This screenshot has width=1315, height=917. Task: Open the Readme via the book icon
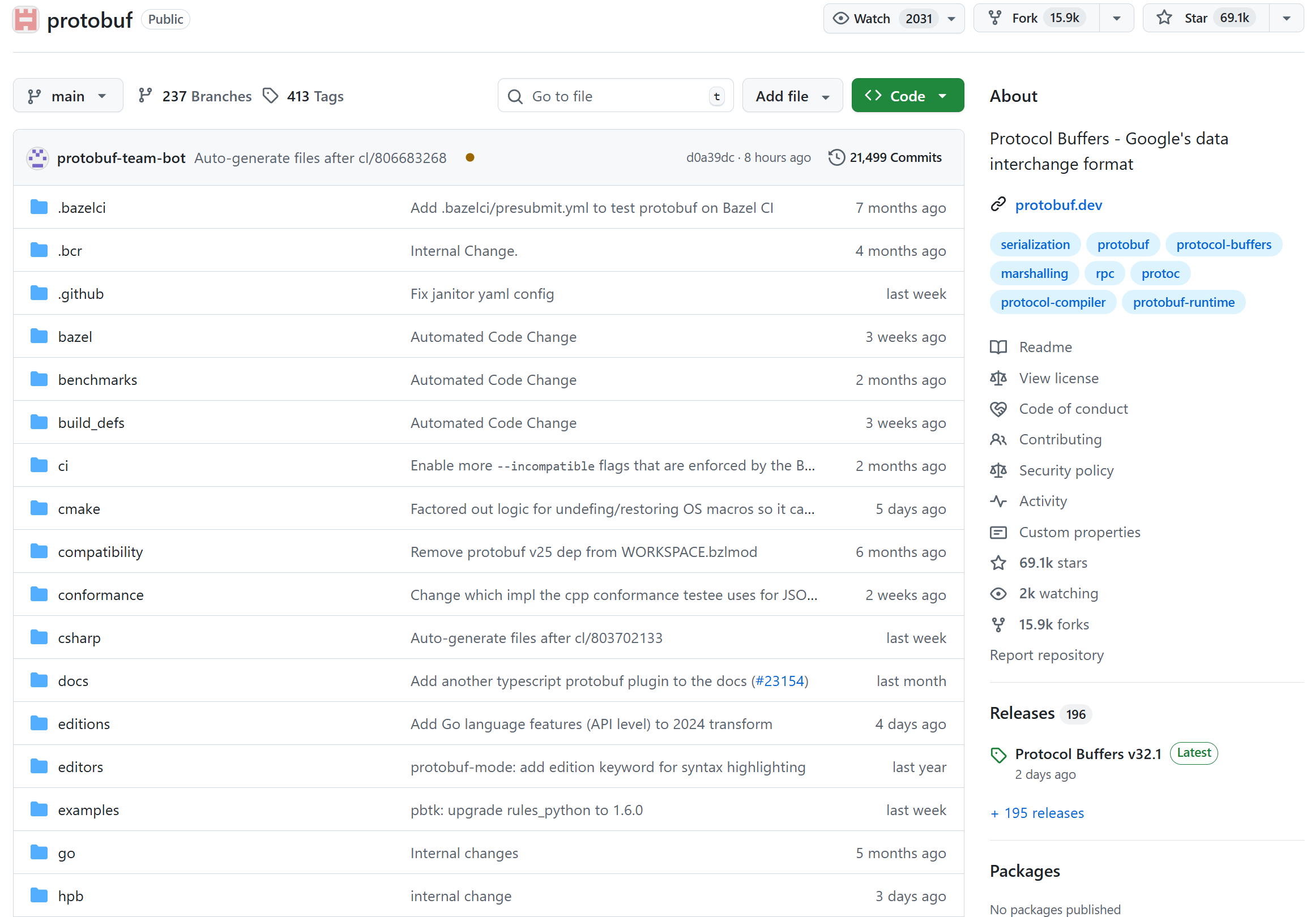tap(999, 347)
